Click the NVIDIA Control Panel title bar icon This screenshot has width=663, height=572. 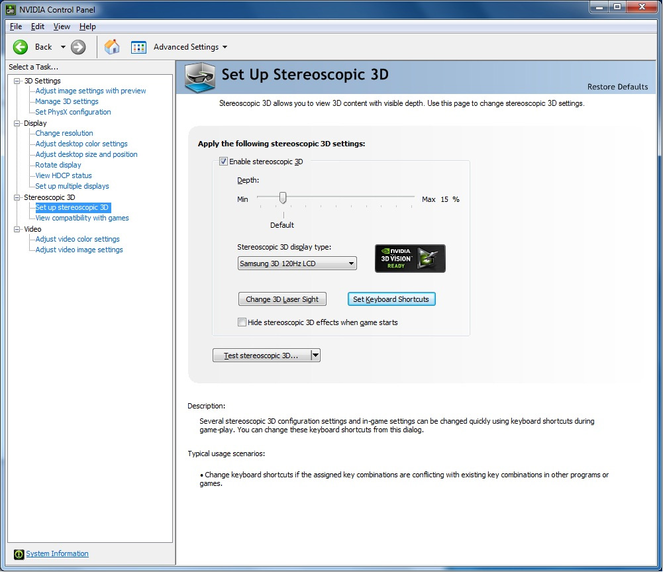point(11,9)
